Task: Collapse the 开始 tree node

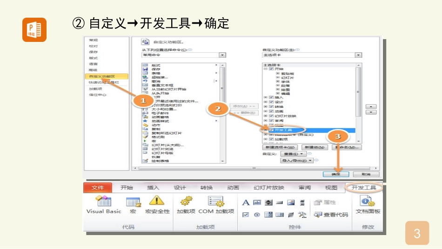Action: (x=265, y=68)
